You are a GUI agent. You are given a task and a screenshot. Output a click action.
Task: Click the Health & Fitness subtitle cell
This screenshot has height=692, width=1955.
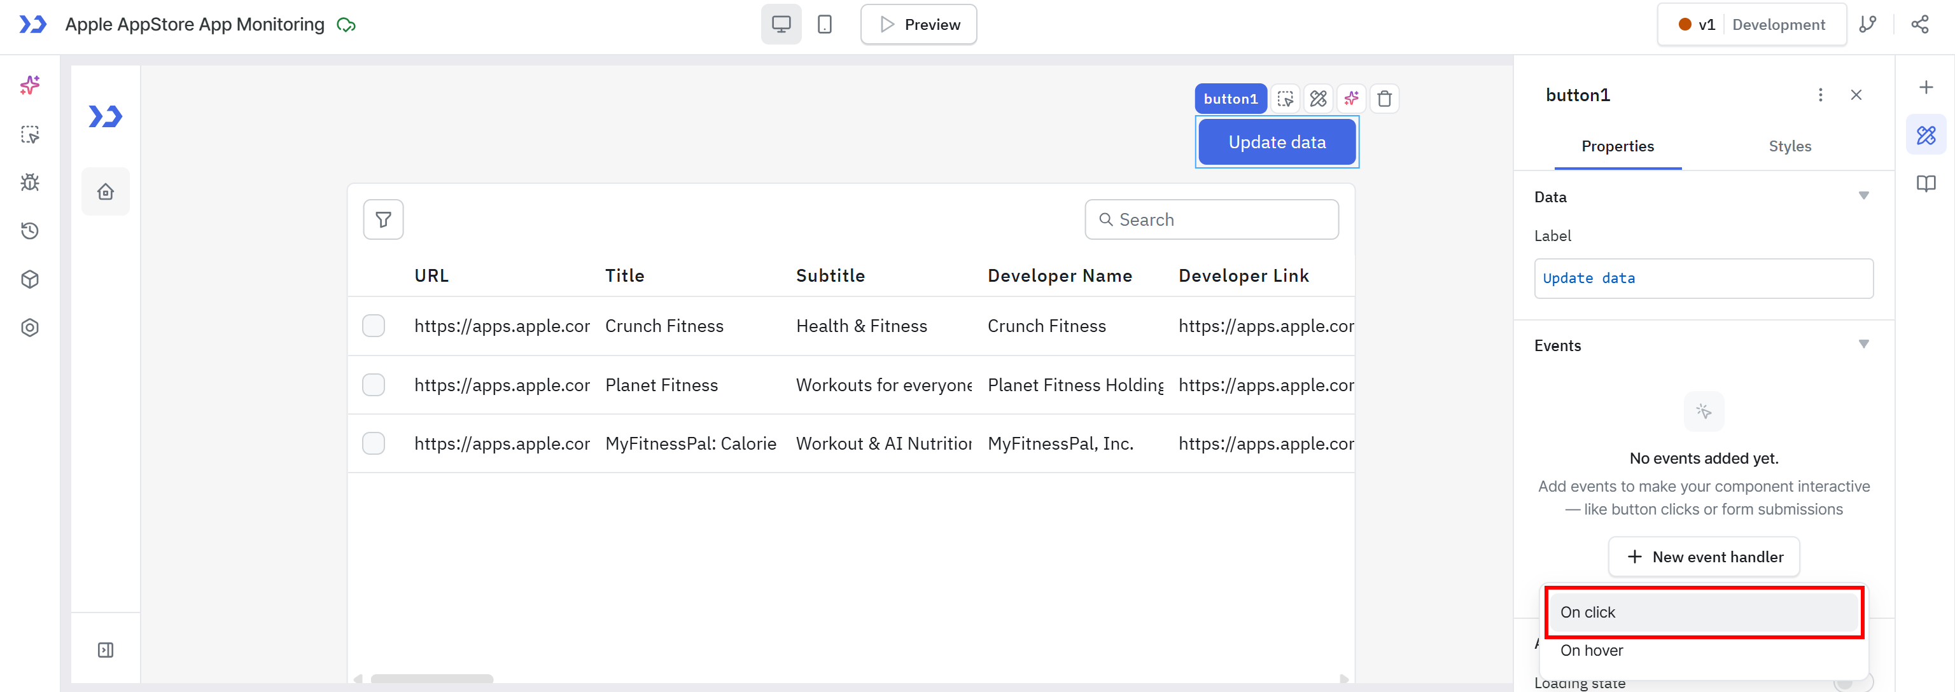click(862, 326)
